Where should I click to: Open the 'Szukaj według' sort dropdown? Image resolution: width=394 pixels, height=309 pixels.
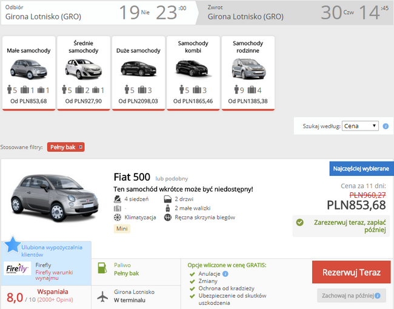(x=360, y=126)
